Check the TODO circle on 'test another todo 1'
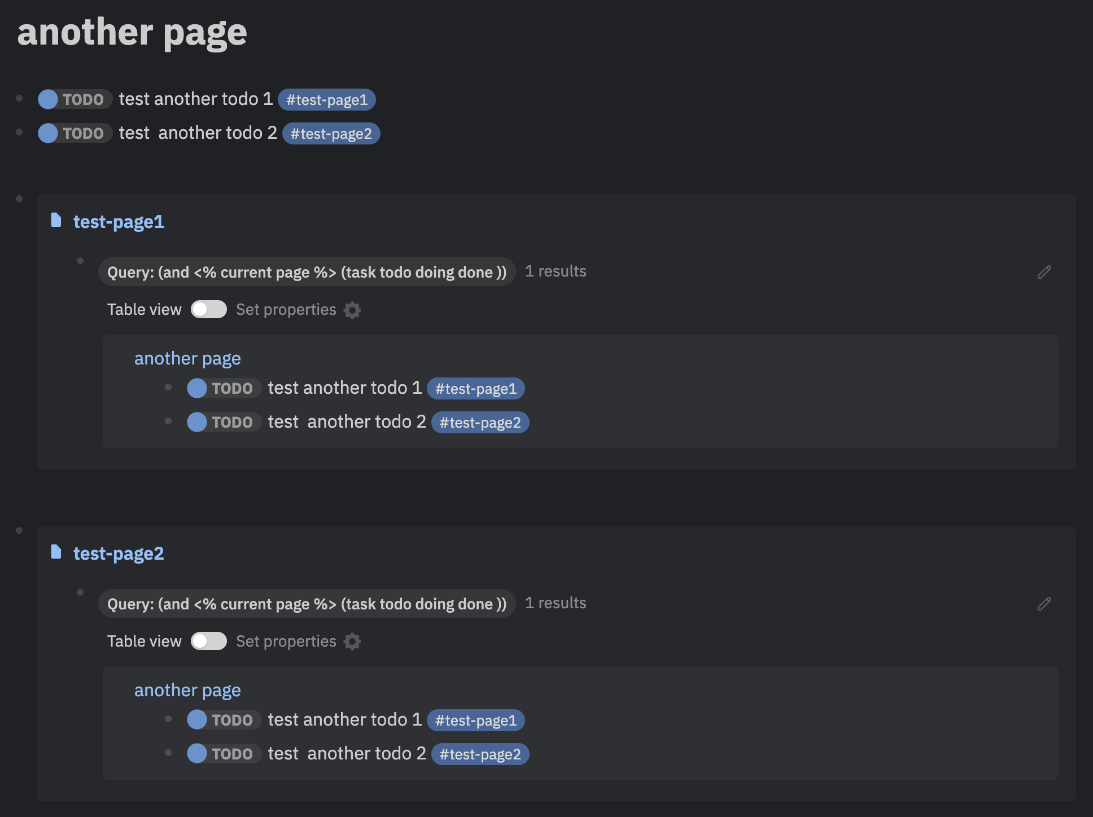This screenshot has width=1093, height=817. click(x=49, y=99)
